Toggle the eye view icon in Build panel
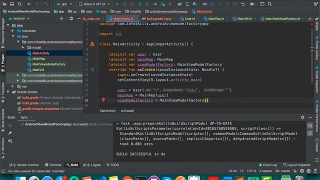Image resolution: width=320 pixels, height=180 pixels. tap(10, 141)
